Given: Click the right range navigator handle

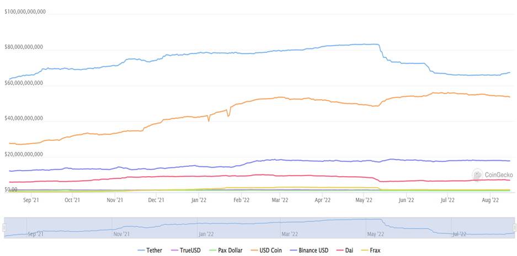Looking at the screenshot, I should coord(514,227).
